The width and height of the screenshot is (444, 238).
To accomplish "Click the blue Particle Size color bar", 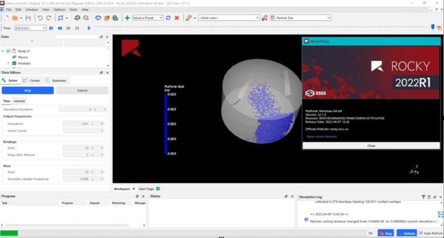I will click(166, 123).
